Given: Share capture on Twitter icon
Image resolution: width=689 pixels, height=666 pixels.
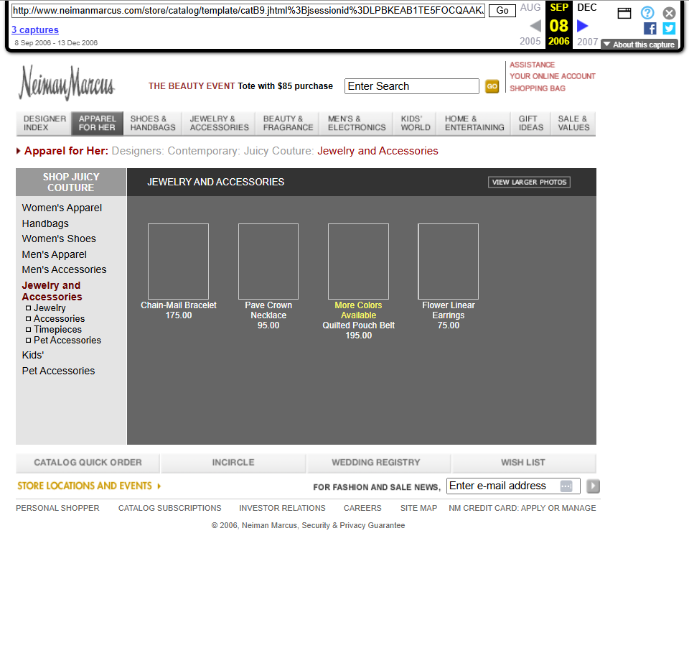Looking at the screenshot, I should point(669,29).
